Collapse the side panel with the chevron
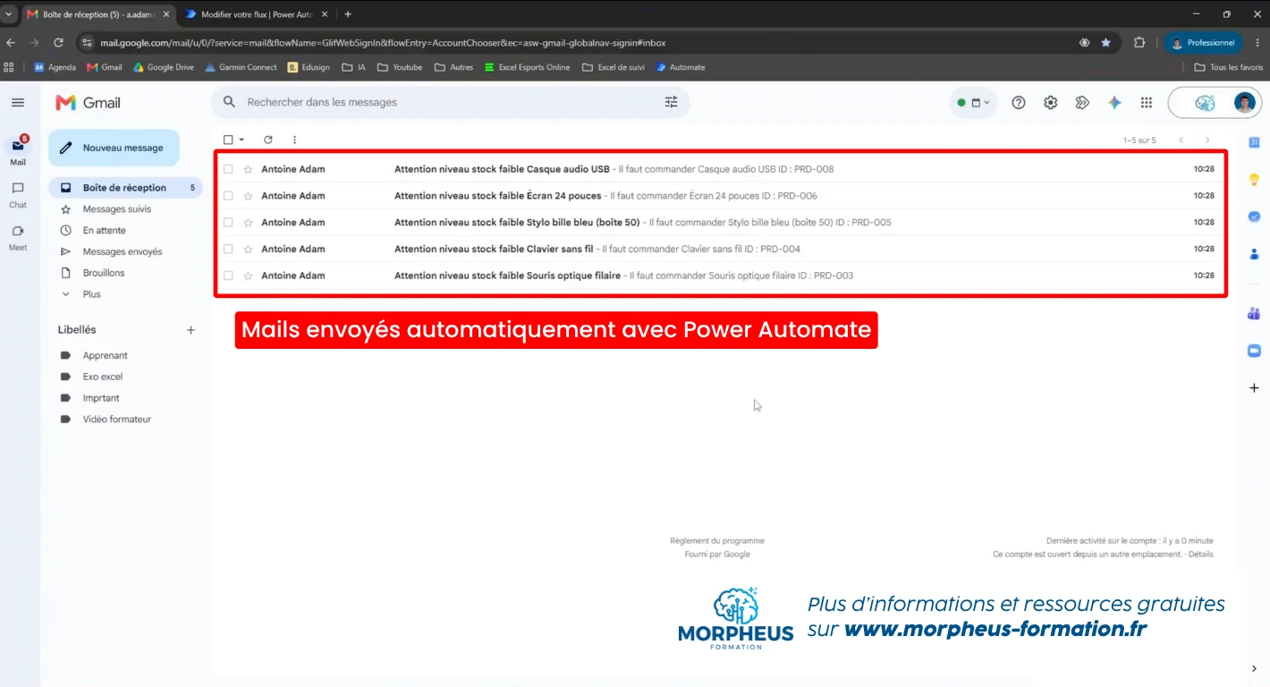The height and width of the screenshot is (687, 1270). tap(1254, 668)
